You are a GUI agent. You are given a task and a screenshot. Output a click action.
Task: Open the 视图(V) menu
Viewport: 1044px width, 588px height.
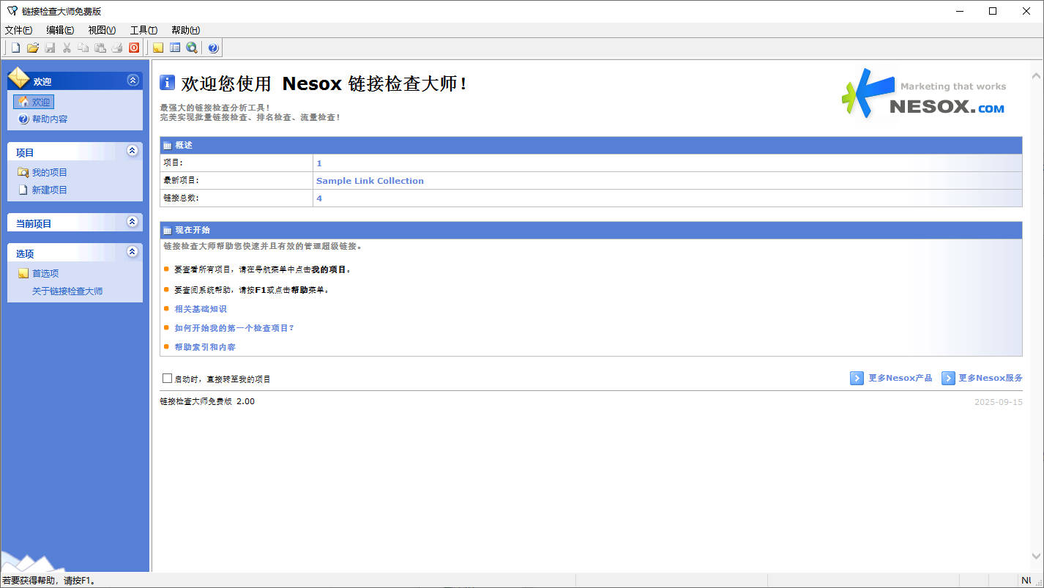[x=102, y=30]
